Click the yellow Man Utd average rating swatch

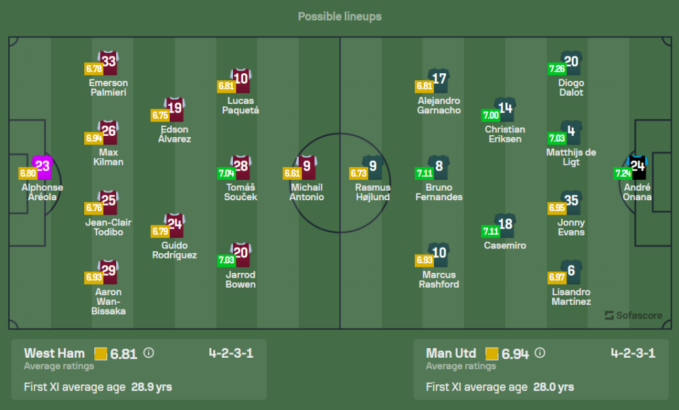[x=492, y=354]
